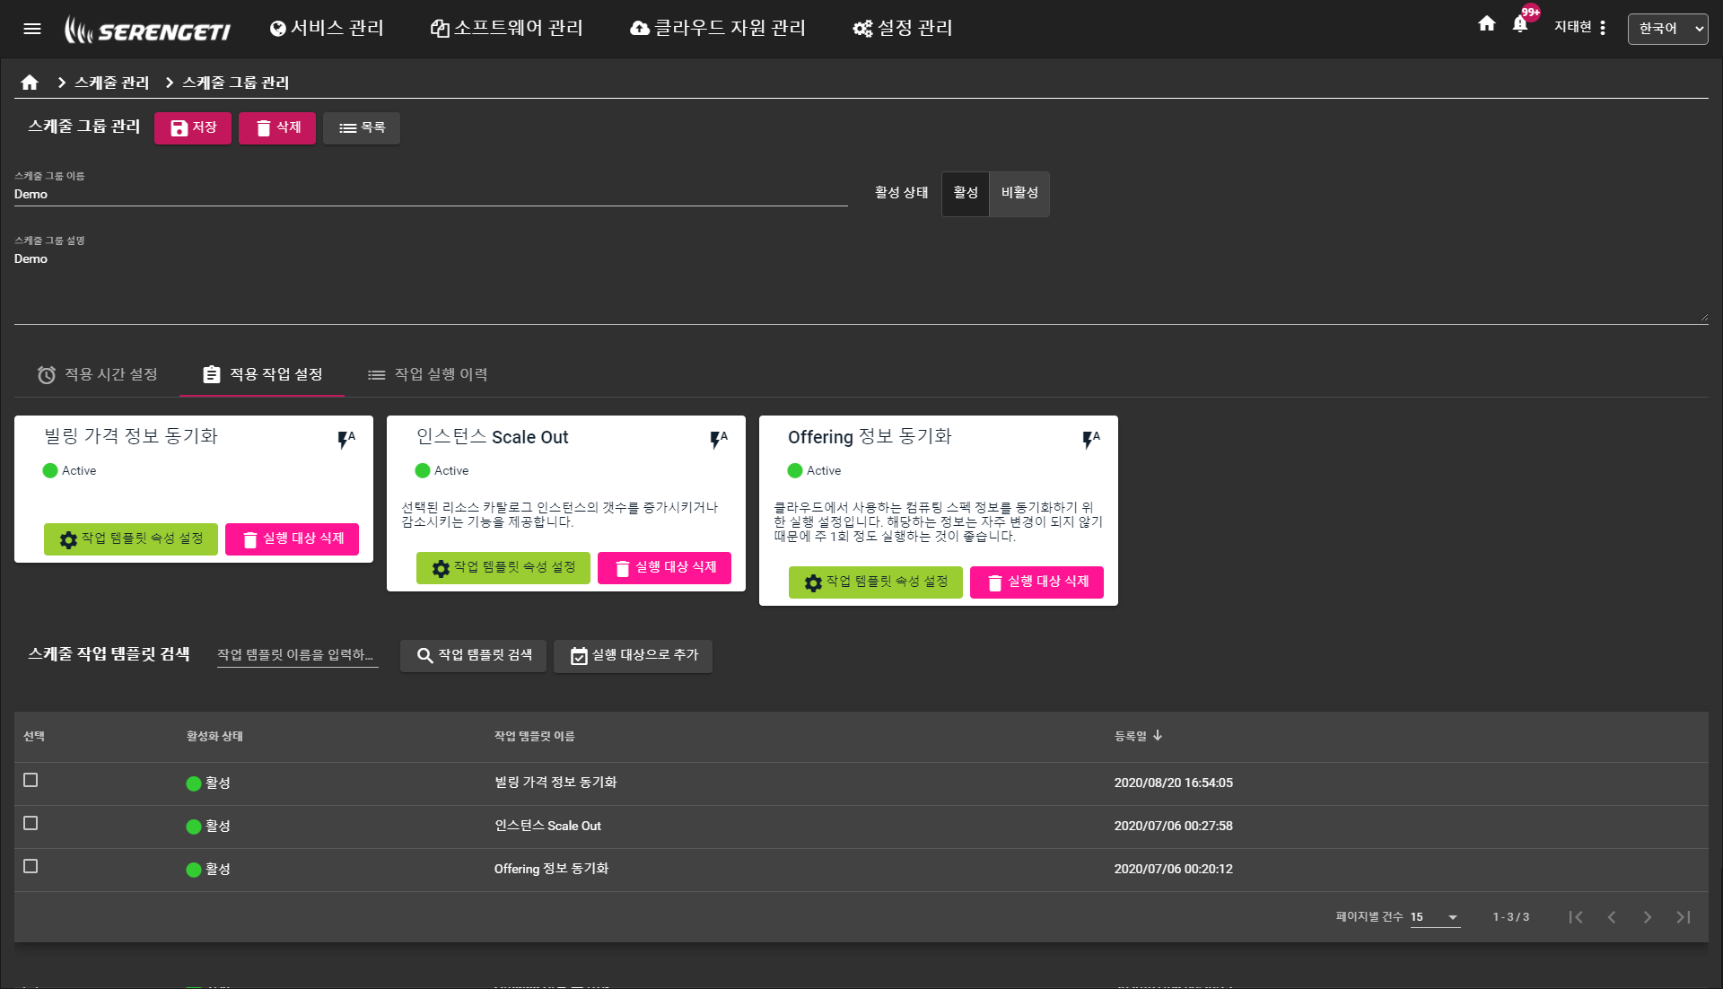The image size is (1723, 989).
Task: Click 실행 대상으로 추가 button
Action: (633, 656)
